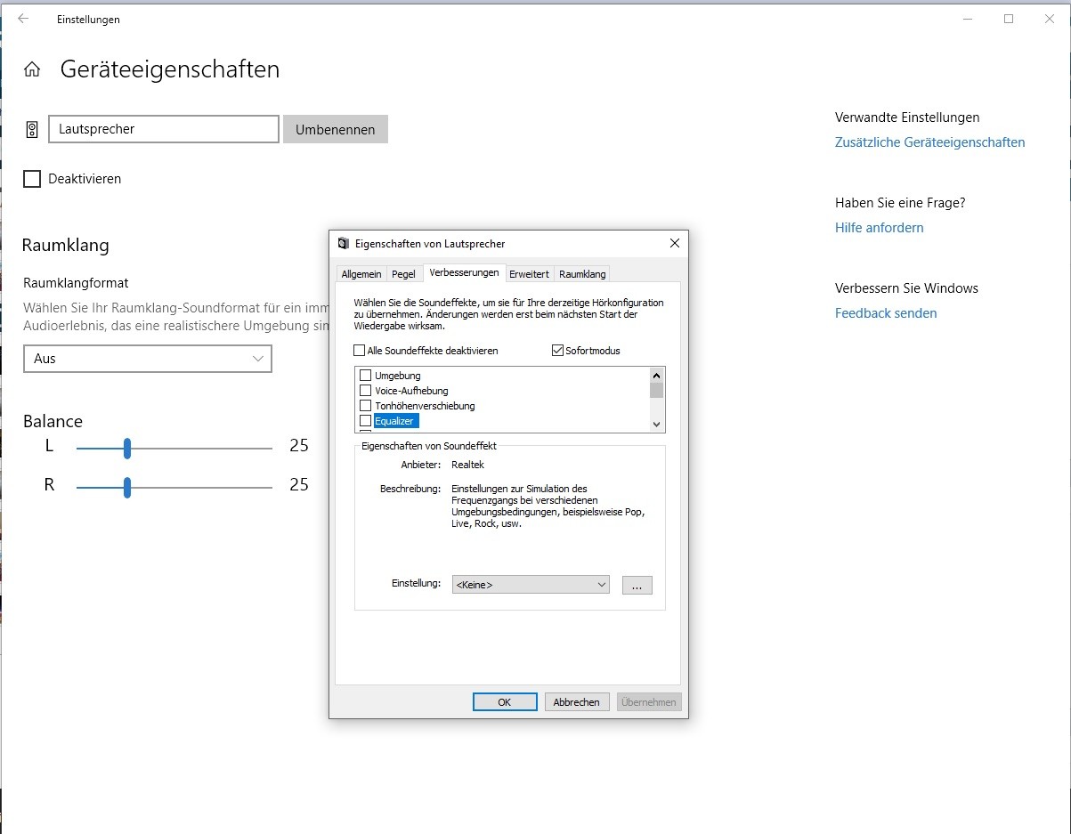This screenshot has height=834, width=1071.
Task: Open the Erweitert tab
Action: tap(529, 274)
